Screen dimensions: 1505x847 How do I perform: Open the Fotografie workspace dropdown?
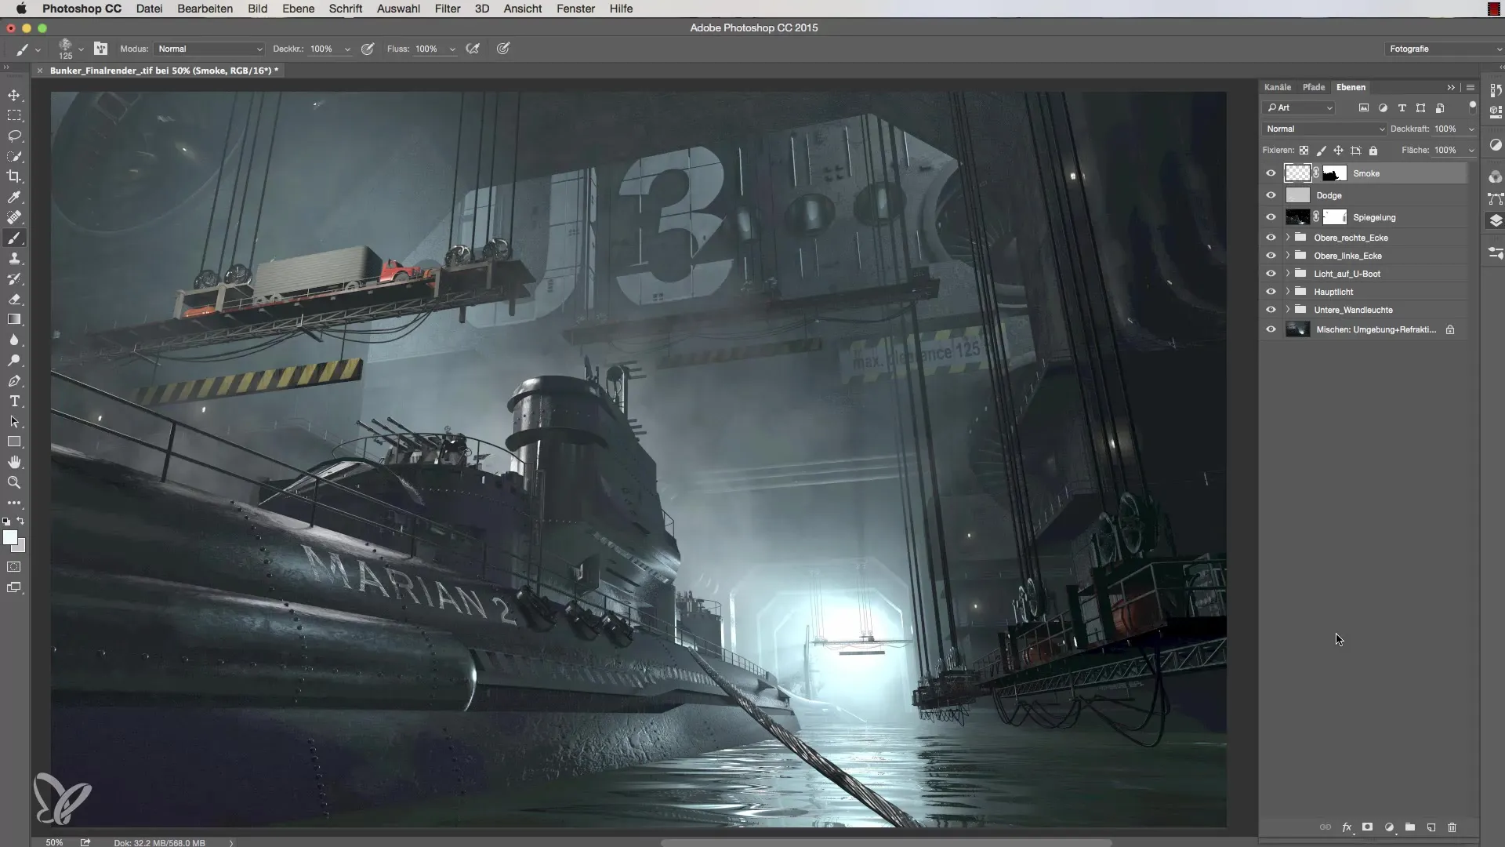point(1444,49)
